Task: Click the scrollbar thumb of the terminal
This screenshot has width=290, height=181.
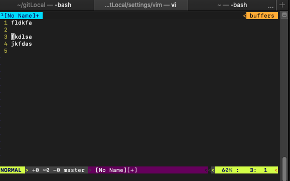Action: 284,168
